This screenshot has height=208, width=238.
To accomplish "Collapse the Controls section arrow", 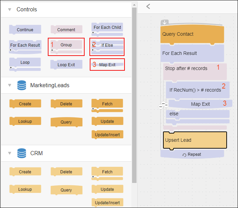I will point(10,10).
